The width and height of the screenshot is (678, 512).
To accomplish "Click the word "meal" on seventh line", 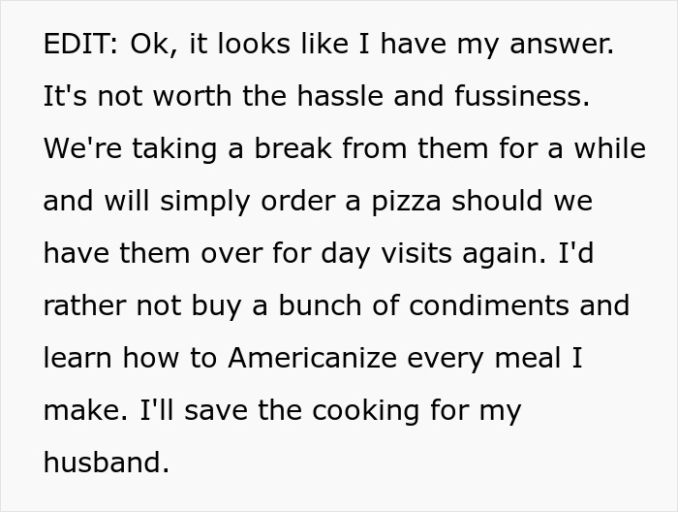I will pos(528,358).
